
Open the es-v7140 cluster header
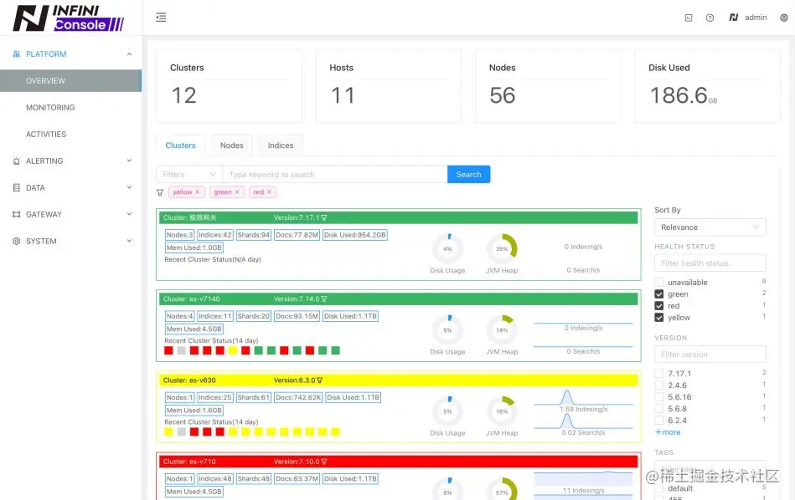(399, 299)
